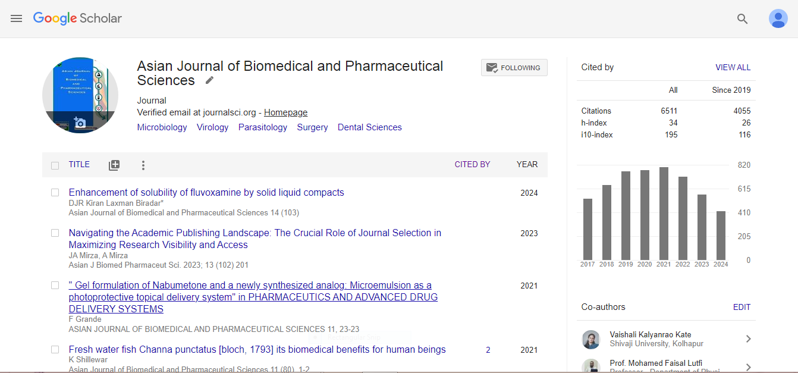Sort by TITLE column header
The width and height of the screenshot is (798, 373).
click(79, 165)
